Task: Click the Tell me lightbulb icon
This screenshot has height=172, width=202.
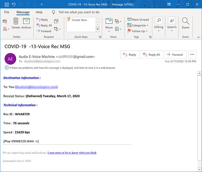Action: click(x=54, y=12)
